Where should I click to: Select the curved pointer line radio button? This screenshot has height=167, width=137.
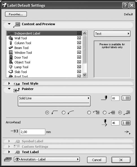coord(63,112)
